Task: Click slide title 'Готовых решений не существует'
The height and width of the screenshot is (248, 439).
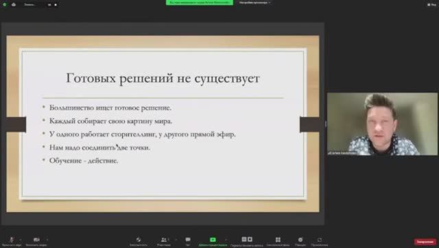Action: [x=163, y=78]
